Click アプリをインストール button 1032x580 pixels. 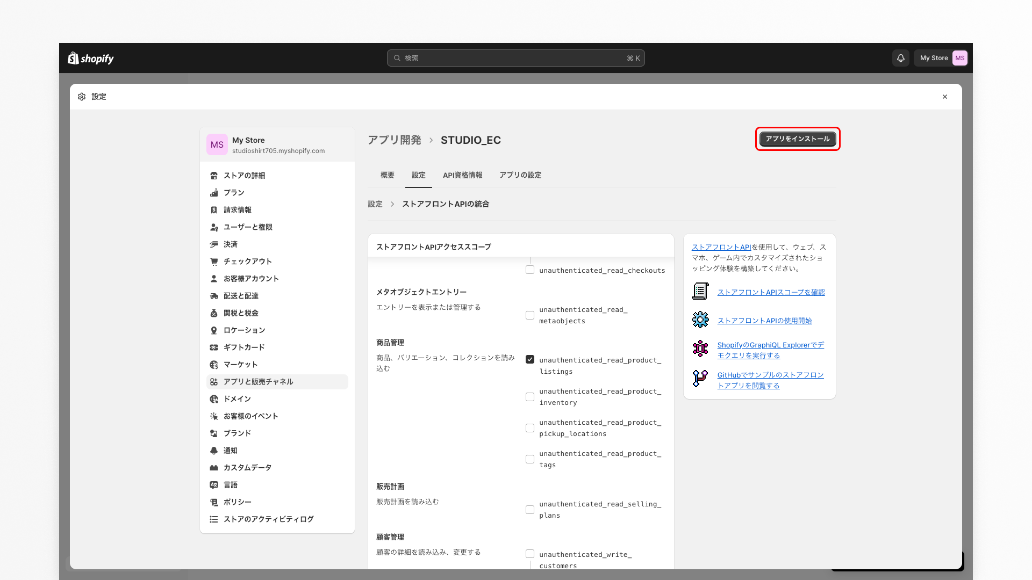pos(798,139)
